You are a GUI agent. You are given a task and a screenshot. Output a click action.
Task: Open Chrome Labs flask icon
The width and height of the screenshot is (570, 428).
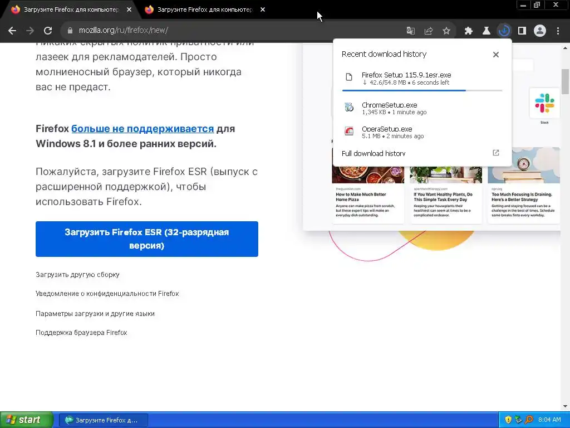(x=486, y=31)
